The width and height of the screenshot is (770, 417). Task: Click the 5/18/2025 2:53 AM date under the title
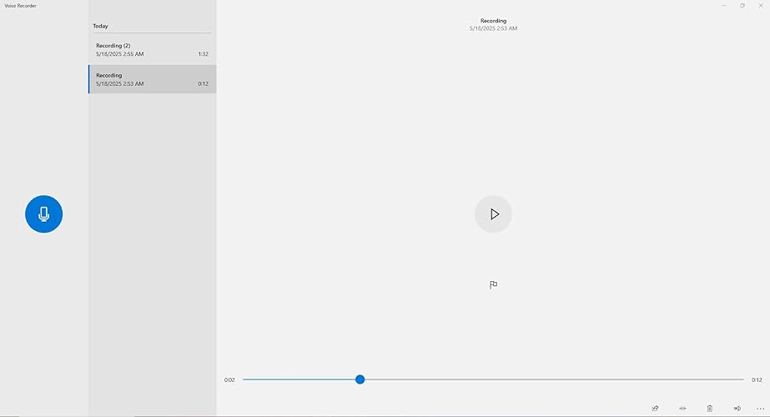coord(493,28)
